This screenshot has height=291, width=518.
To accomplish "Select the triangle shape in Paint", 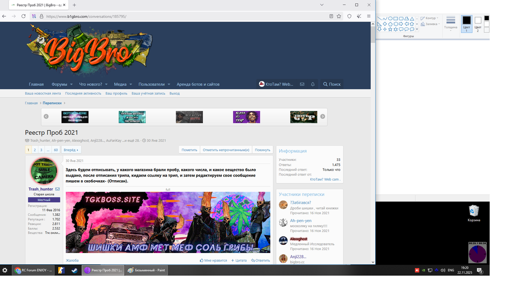I will pos(412,19).
